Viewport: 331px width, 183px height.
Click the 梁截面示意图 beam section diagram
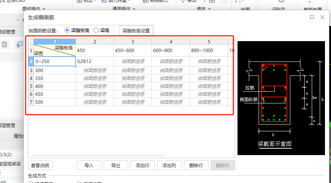tap(281, 98)
